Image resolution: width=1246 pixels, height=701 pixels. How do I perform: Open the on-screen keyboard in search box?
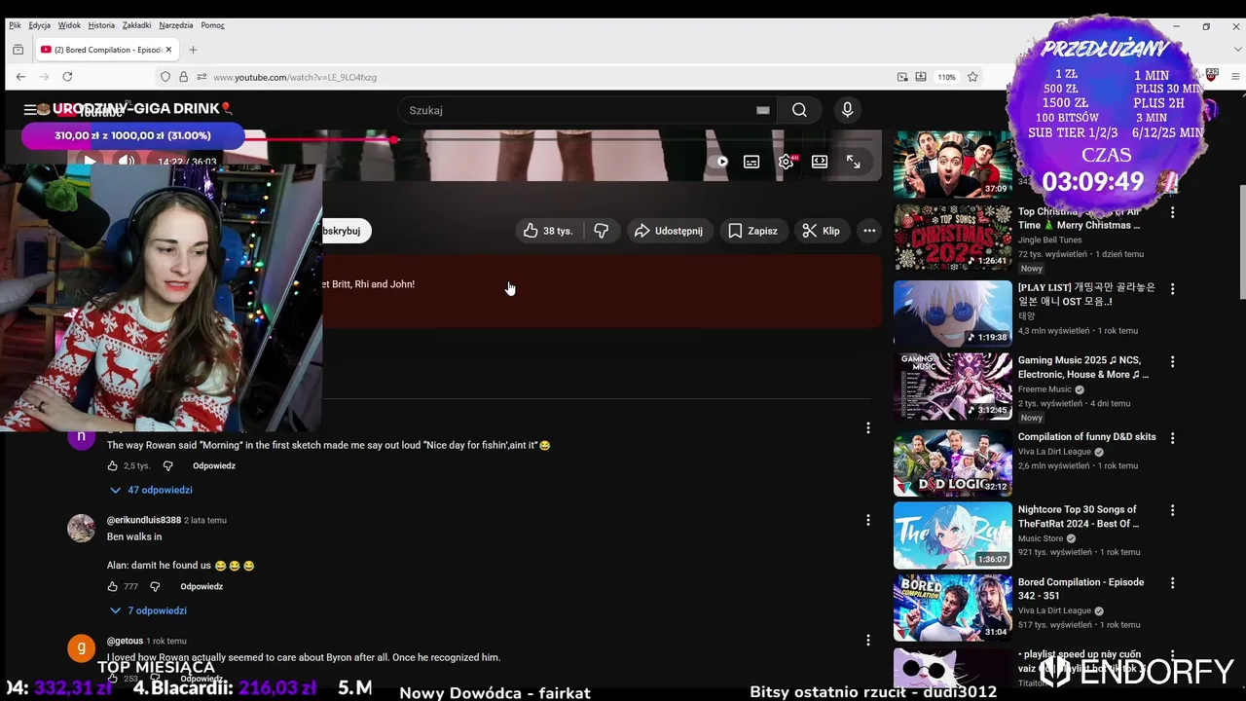click(763, 110)
